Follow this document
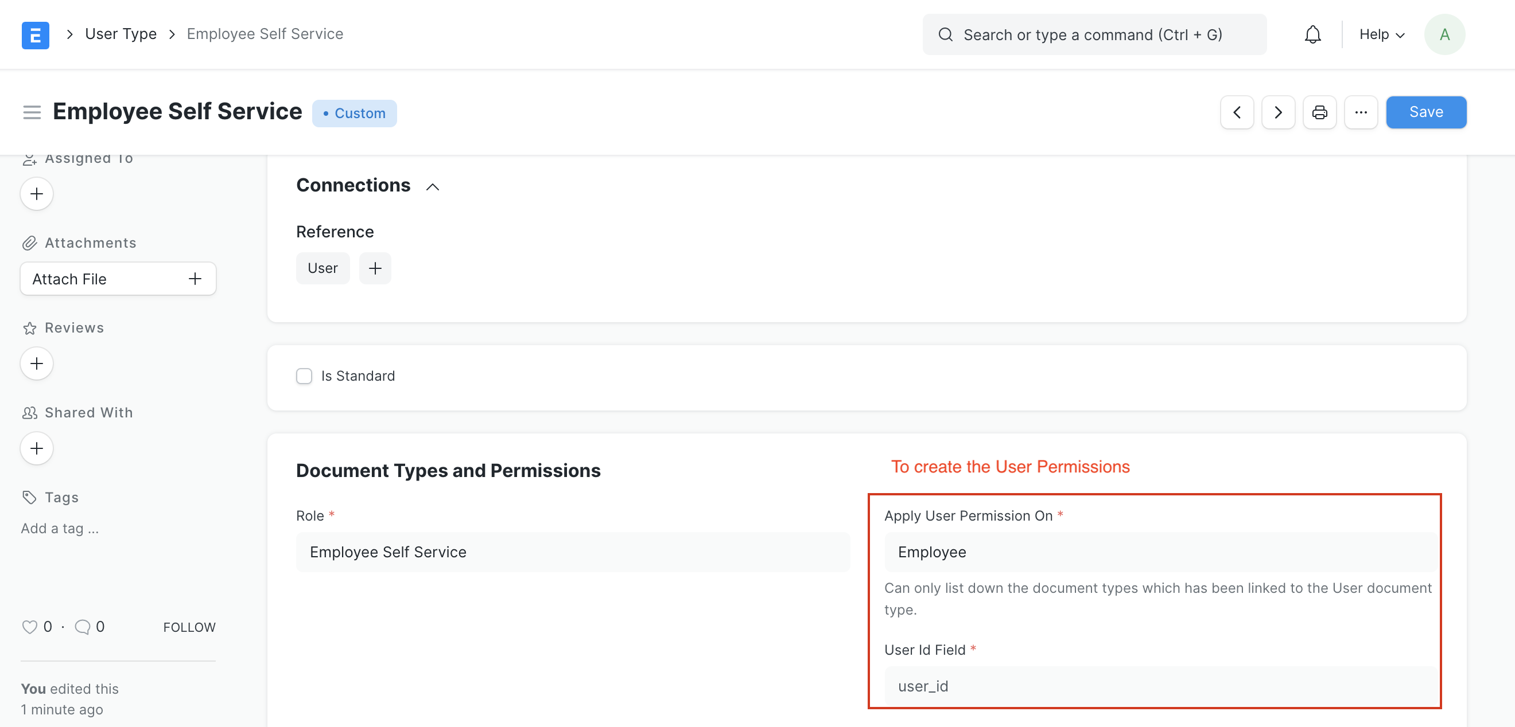The height and width of the screenshot is (727, 1515). tap(189, 627)
